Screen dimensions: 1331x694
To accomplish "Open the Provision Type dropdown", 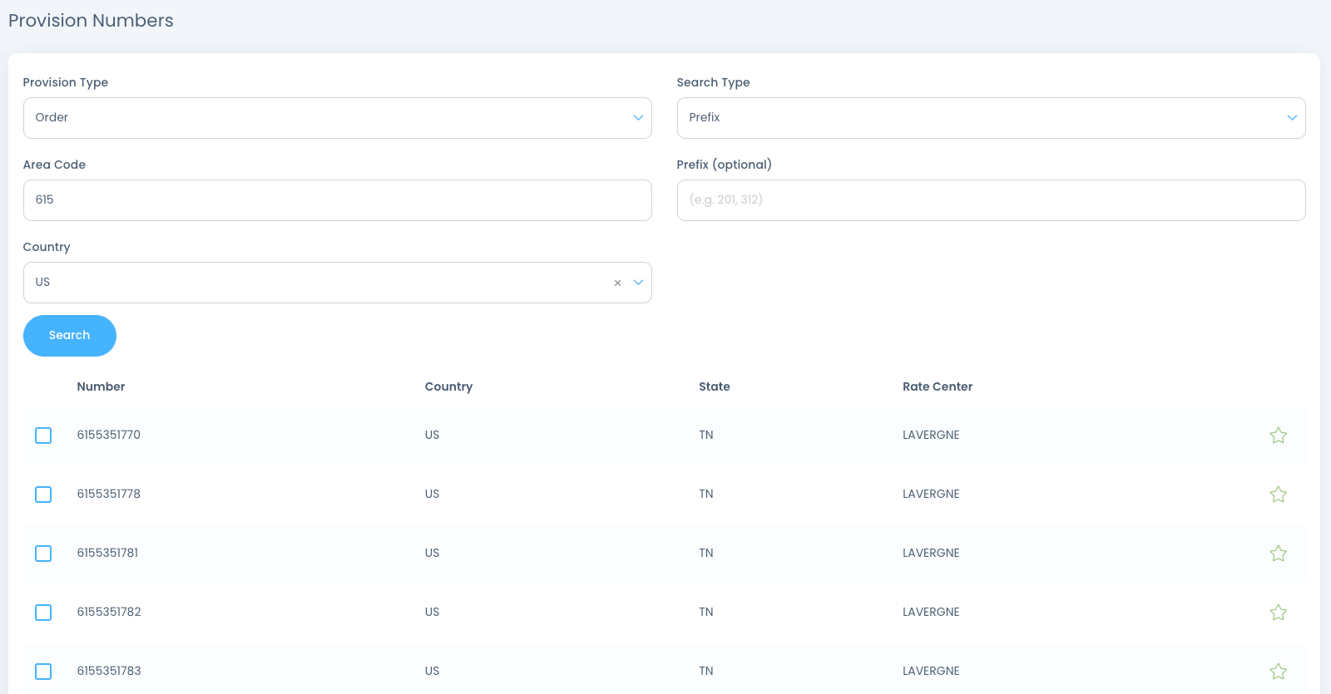I will click(337, 118).
